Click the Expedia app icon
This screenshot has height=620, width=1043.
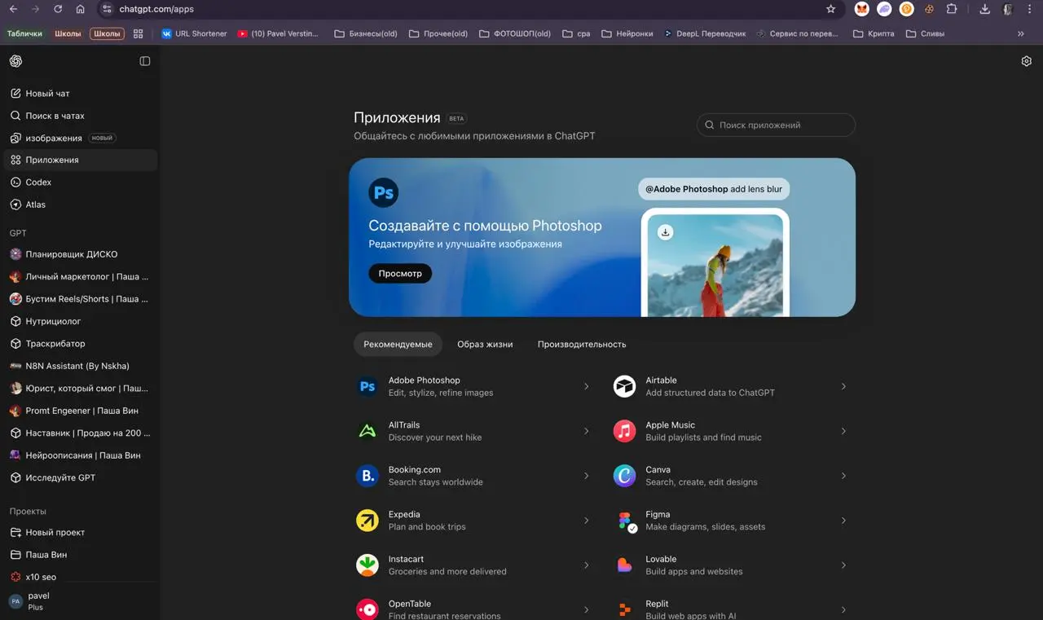[367, 521]
